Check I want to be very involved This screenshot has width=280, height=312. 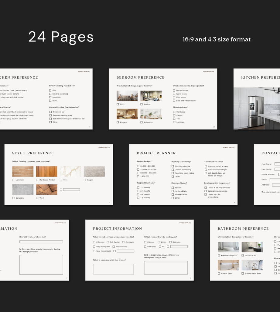click(205, 188)
